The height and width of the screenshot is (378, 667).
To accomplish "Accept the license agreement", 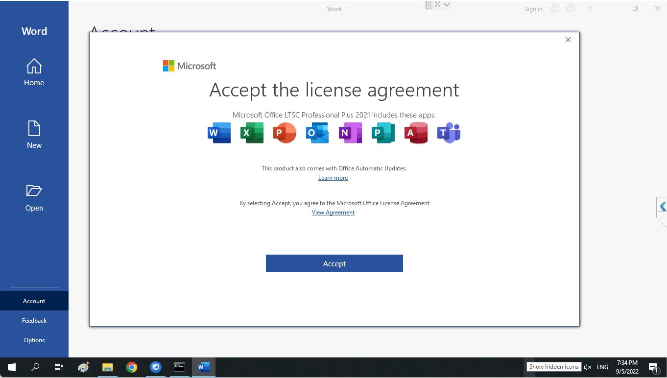I will point(334,263).
